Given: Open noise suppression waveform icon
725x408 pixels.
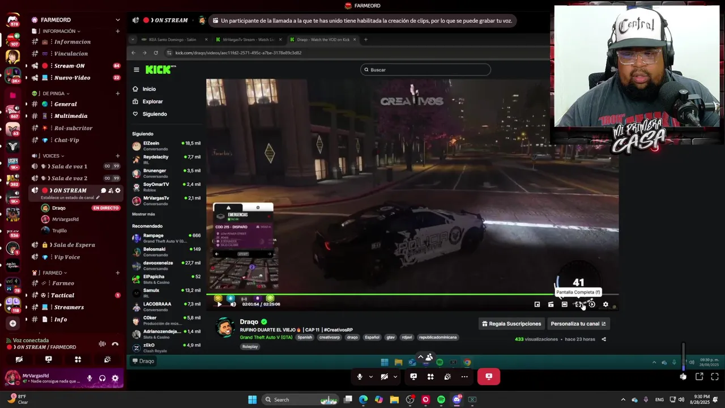Looking at the screenshot, I should 102,344.
